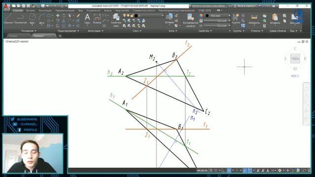
Task: Click the Save icon in quick access toolbar
Action: click(24, 6)
